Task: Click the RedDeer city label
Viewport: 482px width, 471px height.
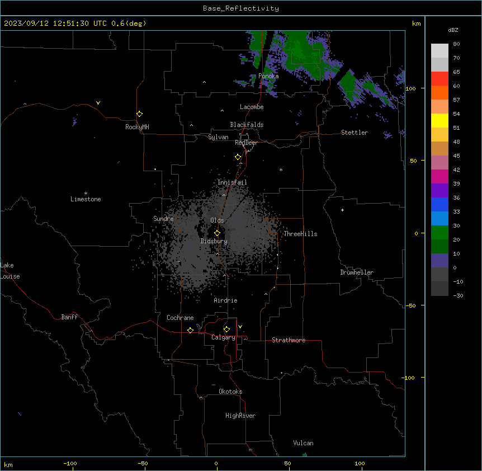Action: pos(246,143)
